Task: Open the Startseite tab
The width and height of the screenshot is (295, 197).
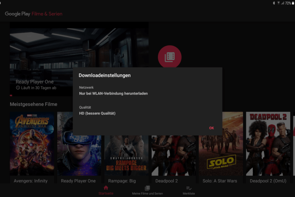Action: 106,190
